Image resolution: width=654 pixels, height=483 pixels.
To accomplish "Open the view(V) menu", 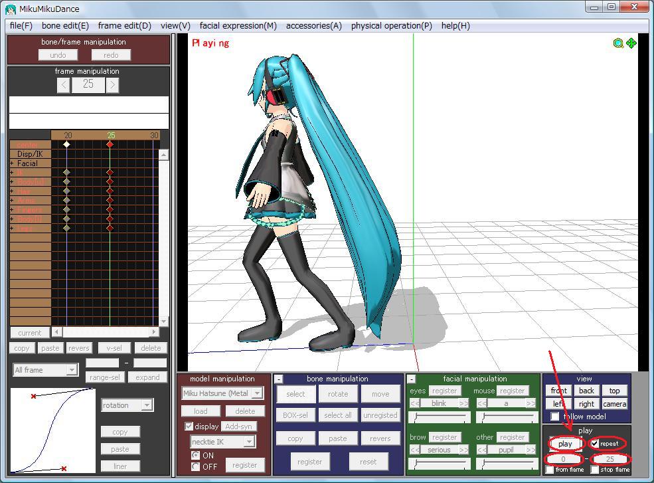I will coord(175,25).
